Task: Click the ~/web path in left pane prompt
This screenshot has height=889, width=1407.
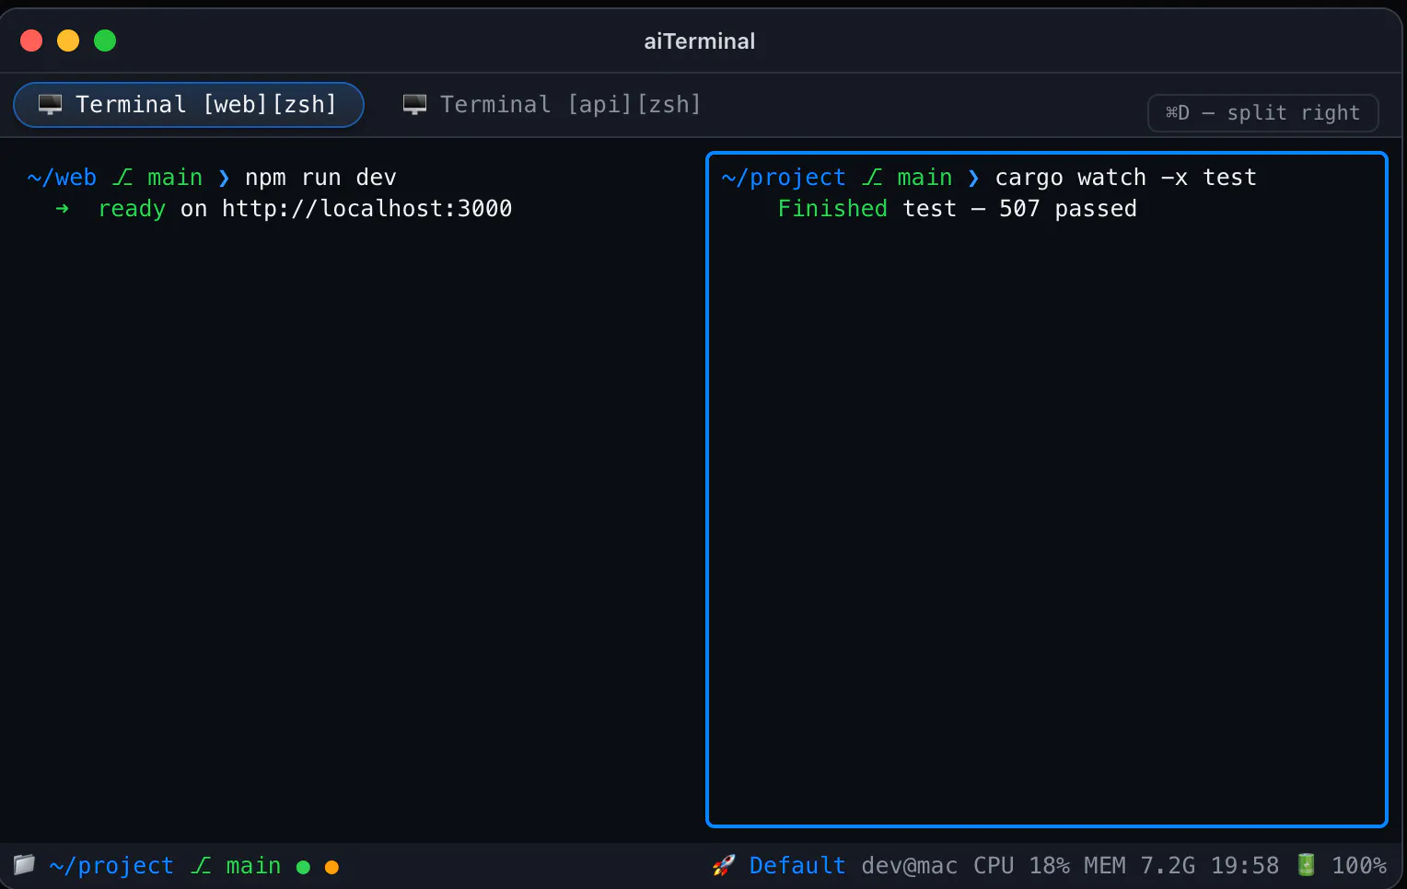Action: (x=62, y=178)
